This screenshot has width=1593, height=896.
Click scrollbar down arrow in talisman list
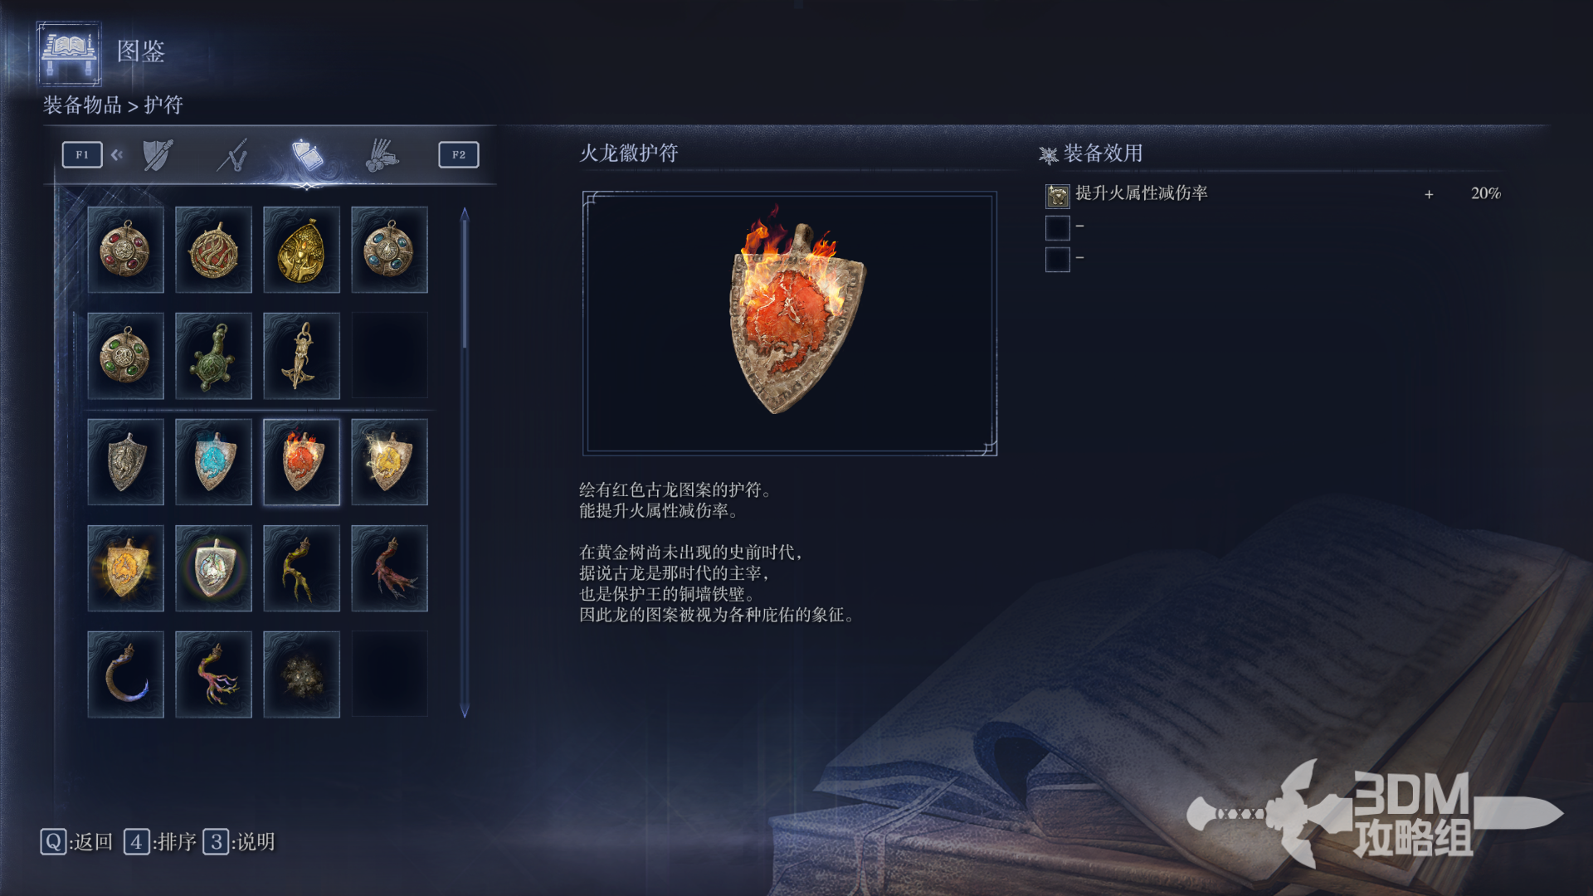click(x=465, y=711)
